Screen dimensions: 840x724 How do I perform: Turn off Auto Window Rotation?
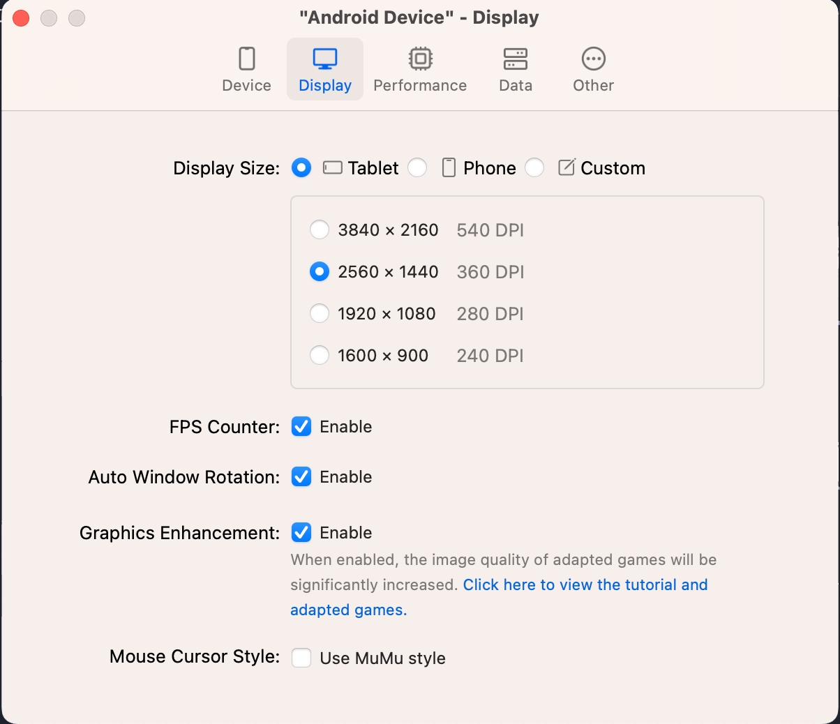[x=301, y=477]
